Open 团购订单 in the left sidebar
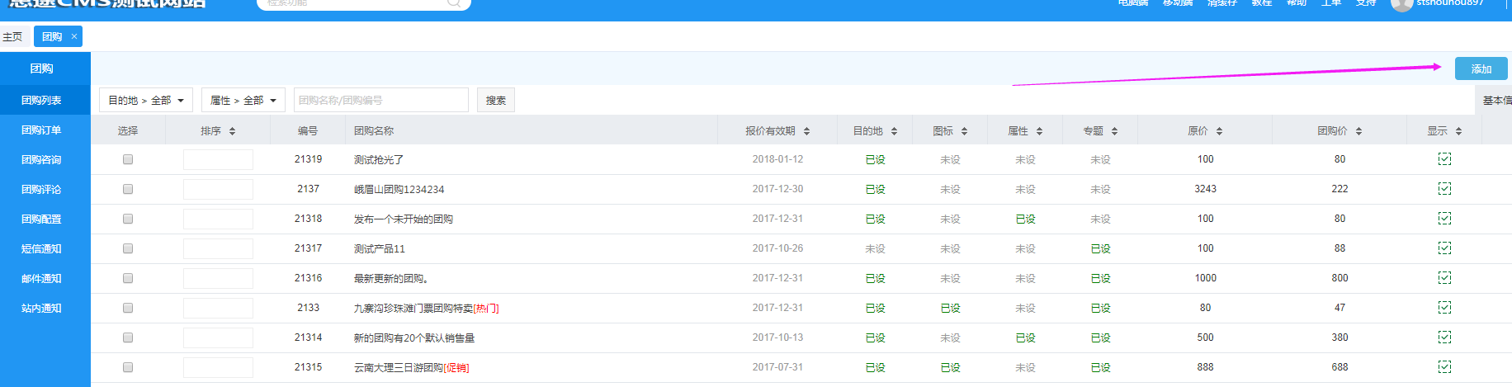The image size is (1512, 387). point(41,130)
